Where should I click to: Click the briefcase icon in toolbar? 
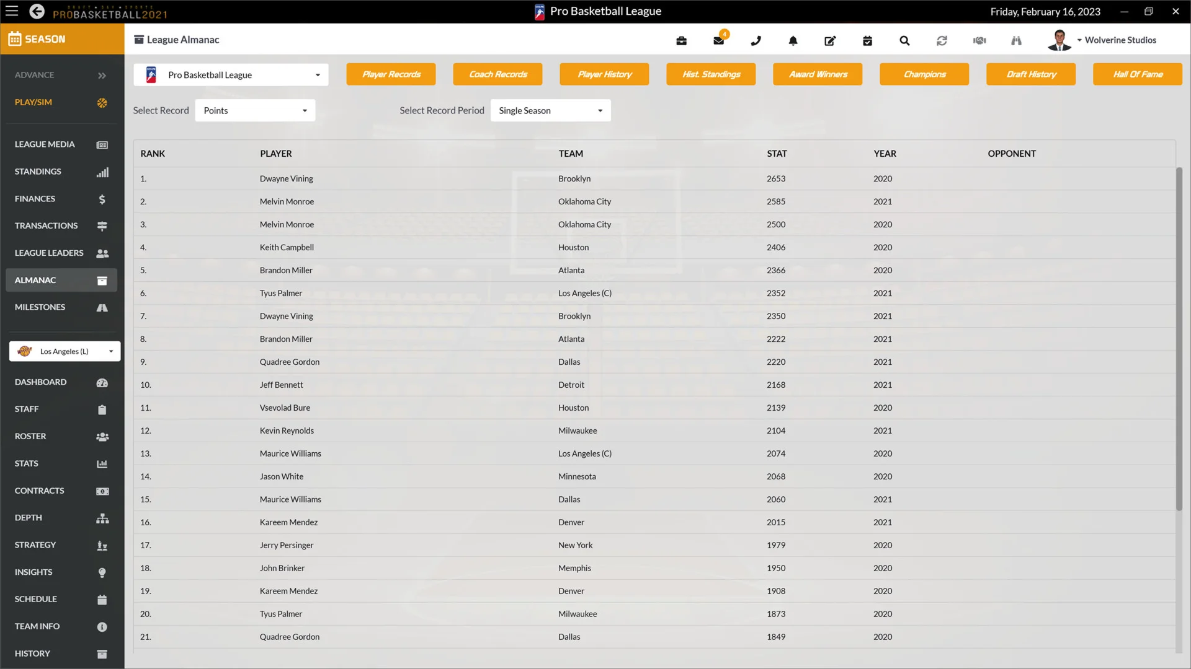pyautogui.click(x=681, y=41)
